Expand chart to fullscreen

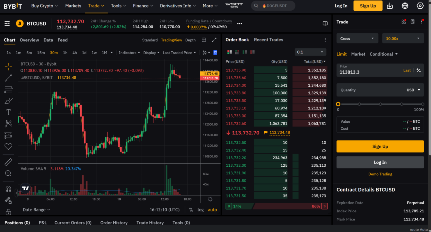214,40
